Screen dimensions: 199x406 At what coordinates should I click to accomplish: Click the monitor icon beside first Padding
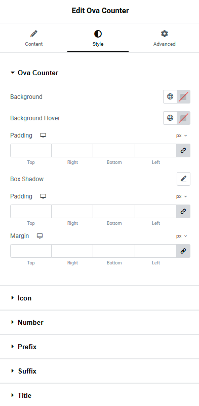[43, 136]
